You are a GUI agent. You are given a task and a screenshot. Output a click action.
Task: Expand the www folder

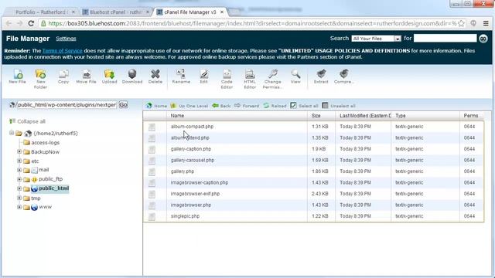tap(19, 207)
